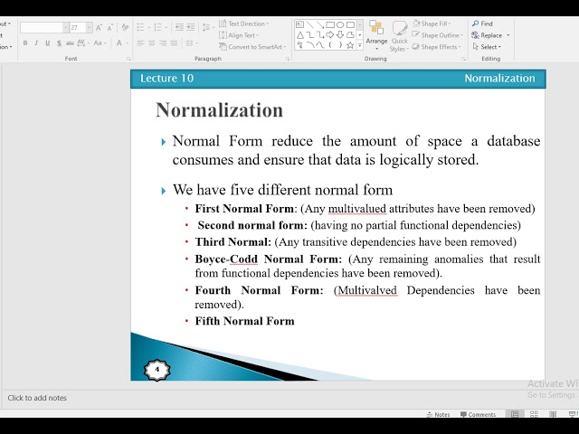Click the slide number 4 badge
This screenshot has height=434, width=579.
click(x=157, y=370)
